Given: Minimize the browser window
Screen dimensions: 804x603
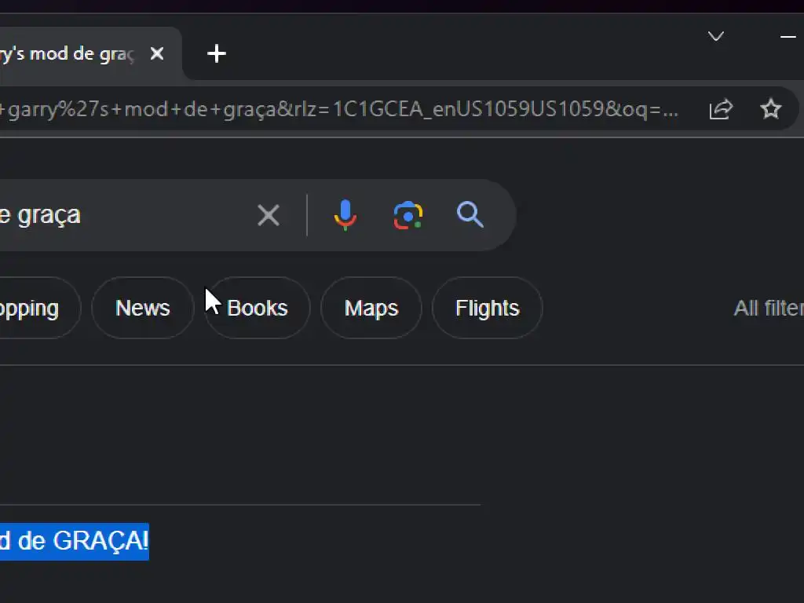Looking at the screenshot, I should tap(788, 36).
